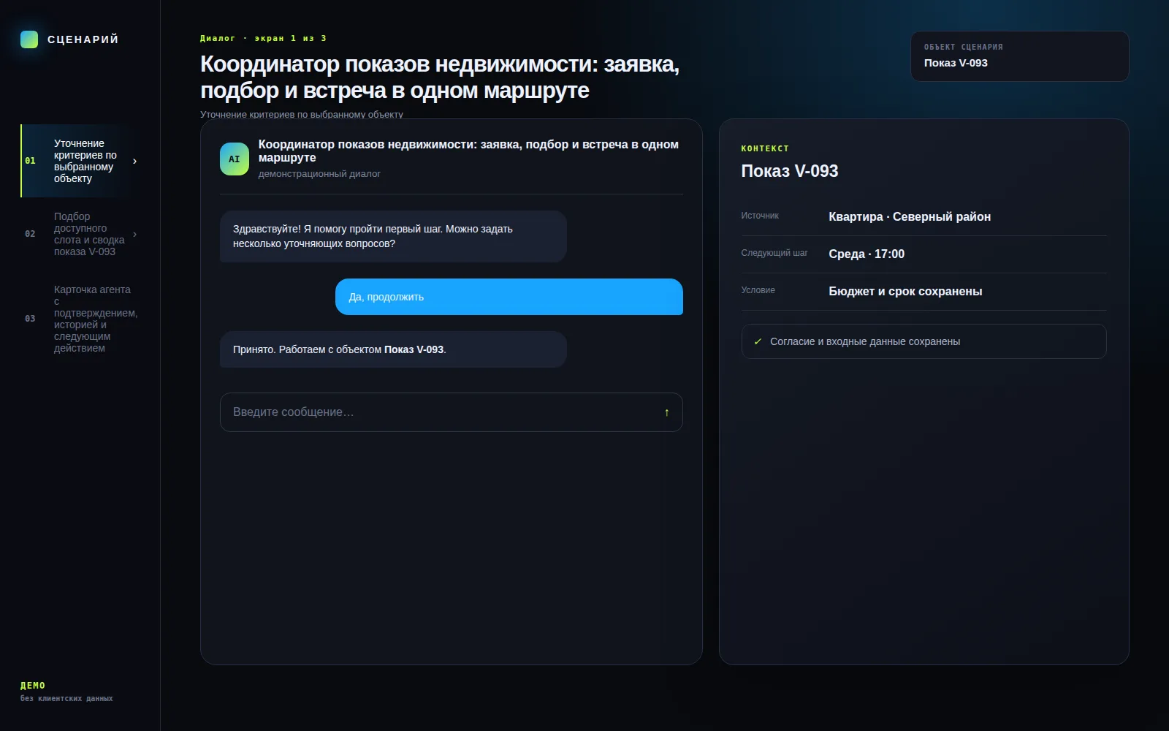Click the Принято. Работаем с объектом message
1169x731 pixels.
pyautogui.click(x=393, y=349)
